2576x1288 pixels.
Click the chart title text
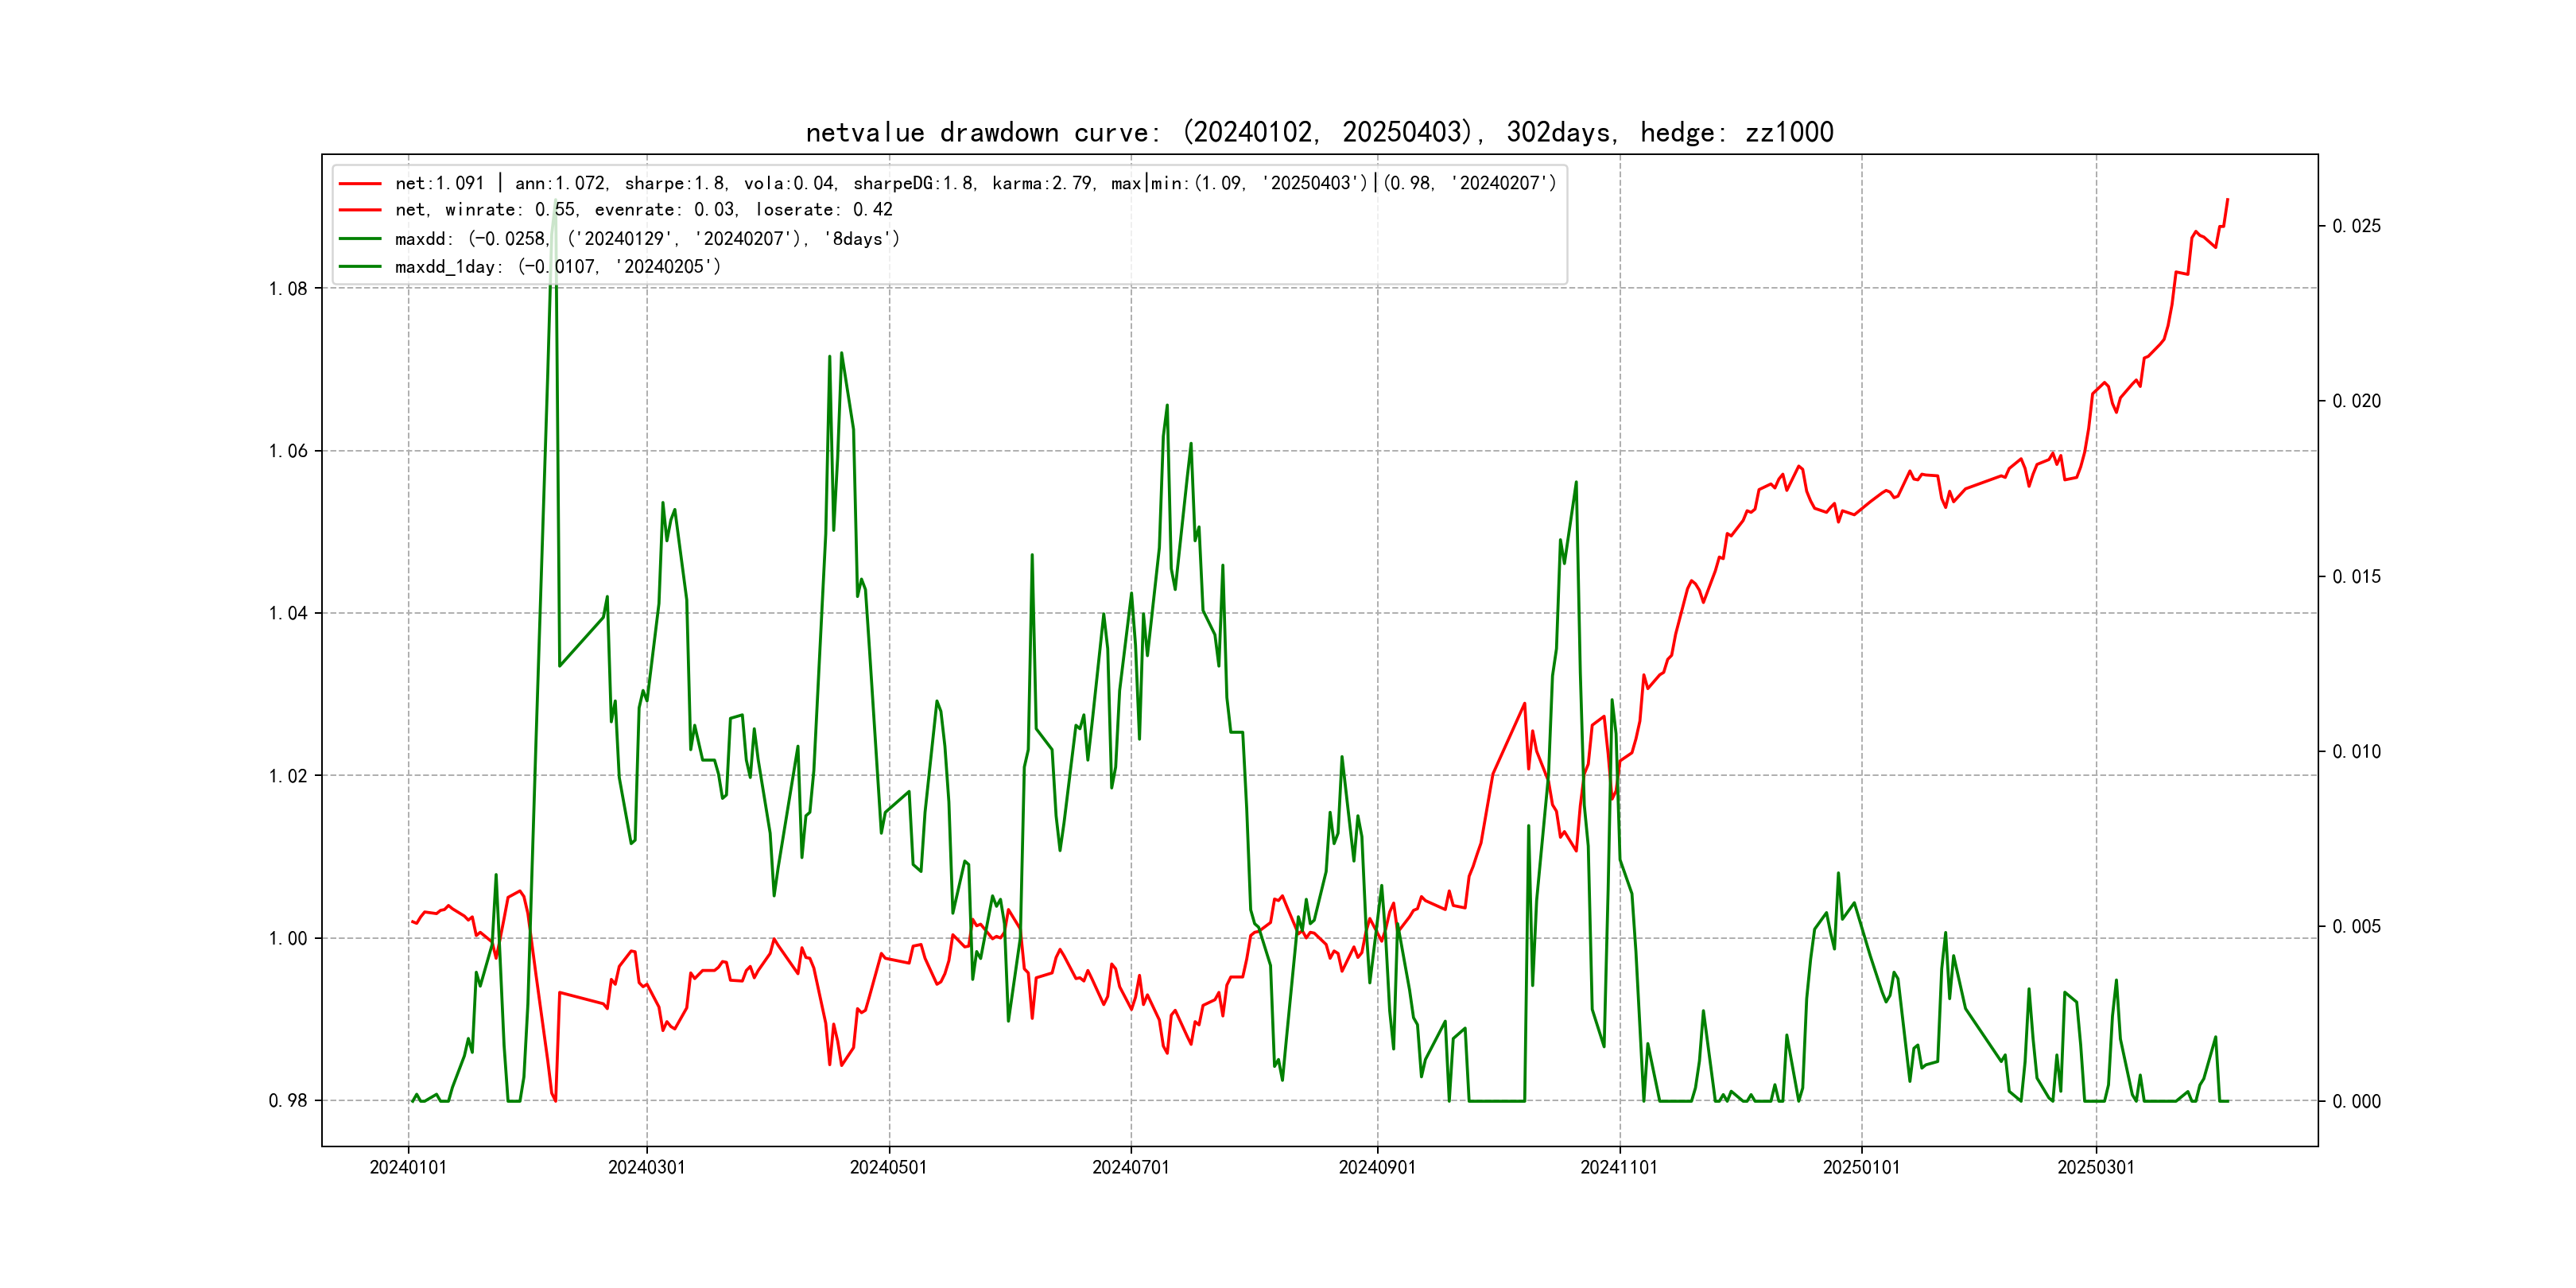coord(1319,133)
